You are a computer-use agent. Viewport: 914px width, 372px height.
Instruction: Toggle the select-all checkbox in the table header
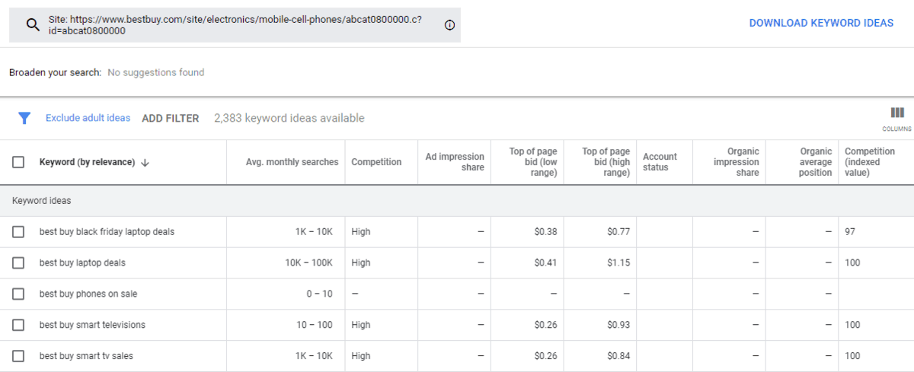tap(18, 162)
